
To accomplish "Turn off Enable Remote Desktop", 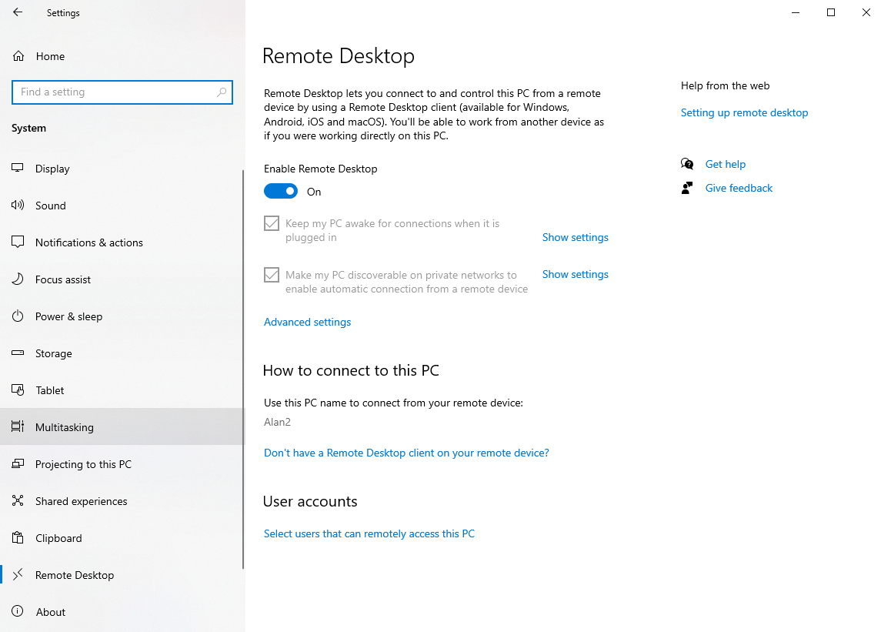I will point(281,190).
